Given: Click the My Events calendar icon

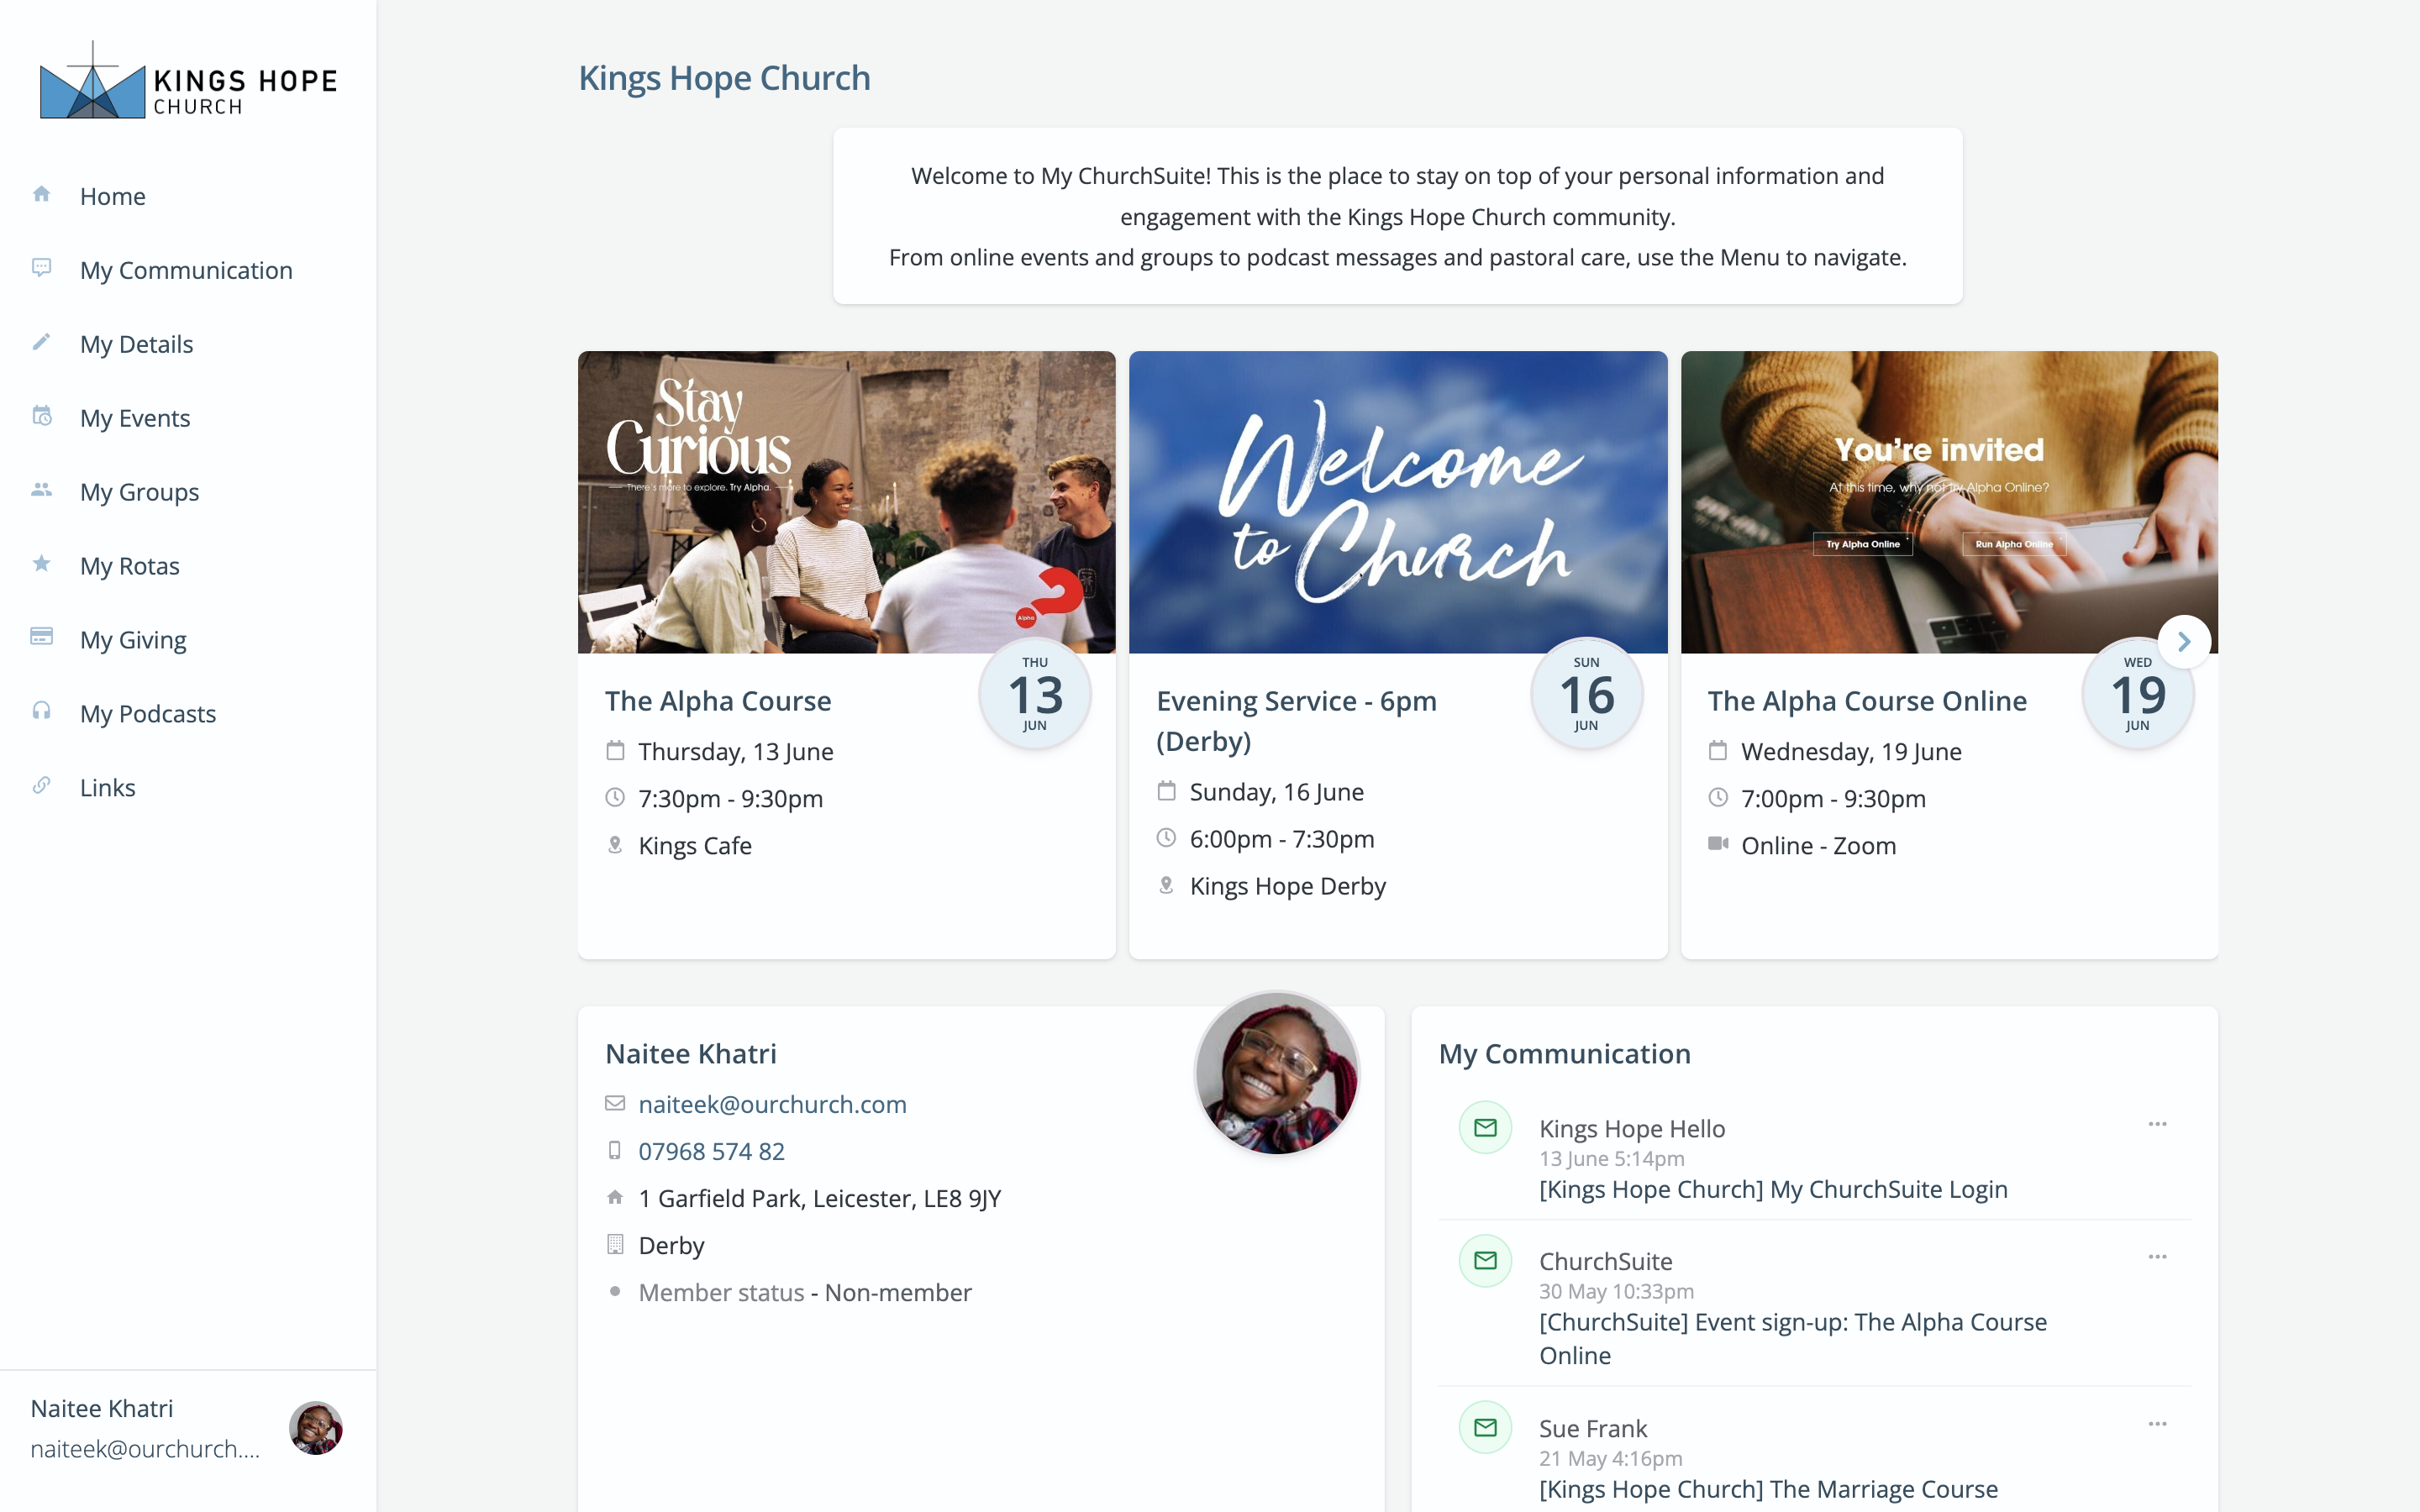Looking at the screenshot, I should point(41,416).
